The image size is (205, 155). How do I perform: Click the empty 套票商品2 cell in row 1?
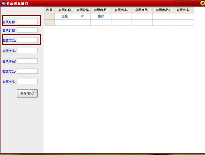pyautogui.click(x=121, y=16)
